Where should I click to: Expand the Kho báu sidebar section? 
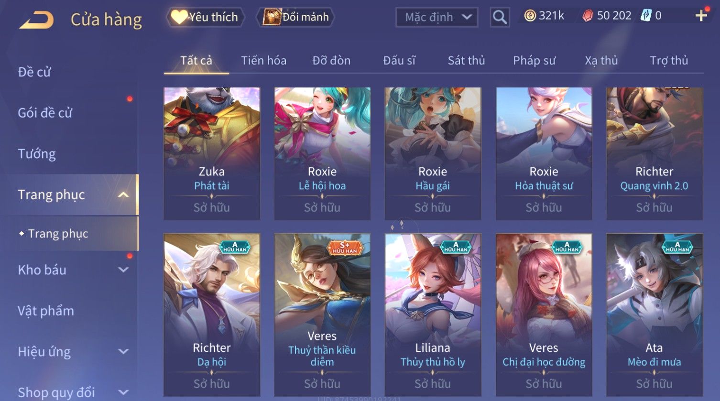(x=123, y=270)
